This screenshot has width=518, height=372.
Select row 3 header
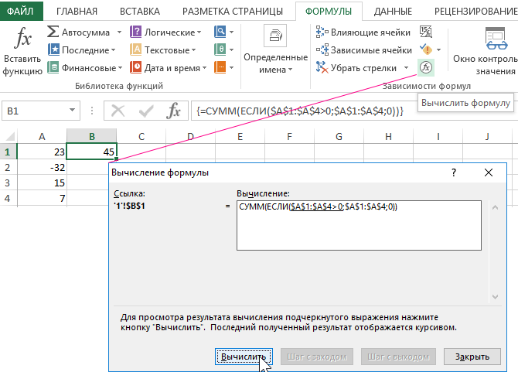[8, 183]
